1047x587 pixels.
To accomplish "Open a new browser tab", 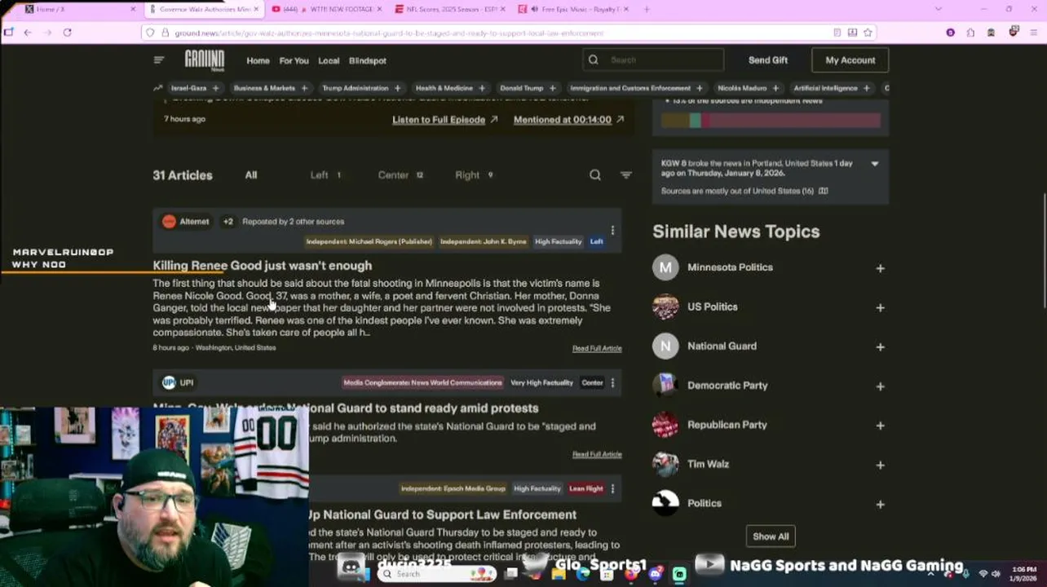I will pos(647,9).
